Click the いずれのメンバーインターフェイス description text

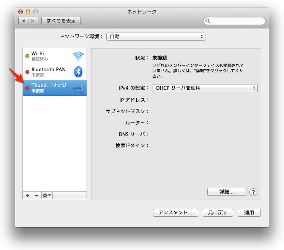198,70
